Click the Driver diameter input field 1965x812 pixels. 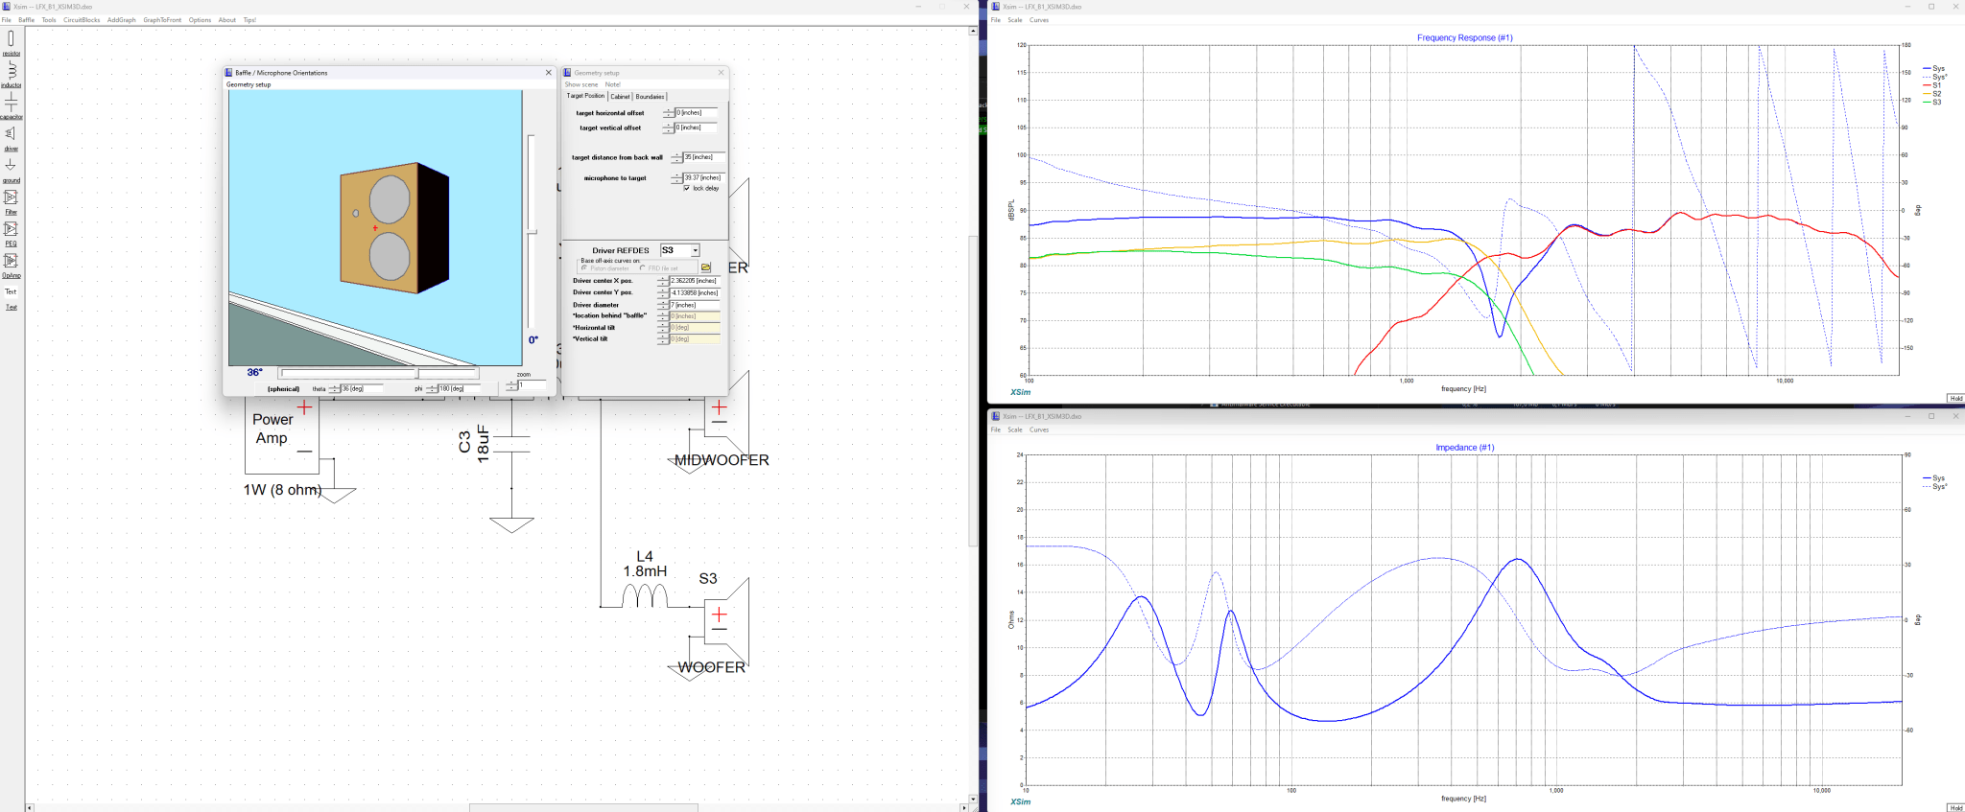(x=695, y=305)
